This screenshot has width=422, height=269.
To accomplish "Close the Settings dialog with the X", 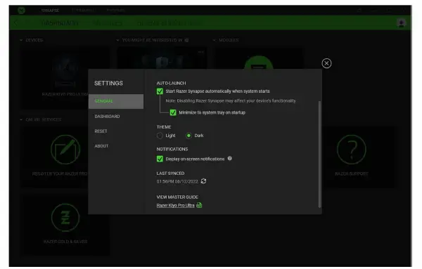I will pos(326,63).
